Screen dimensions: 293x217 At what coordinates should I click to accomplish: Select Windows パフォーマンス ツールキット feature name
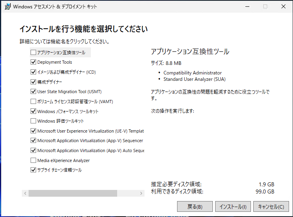(x=68, y=111)
